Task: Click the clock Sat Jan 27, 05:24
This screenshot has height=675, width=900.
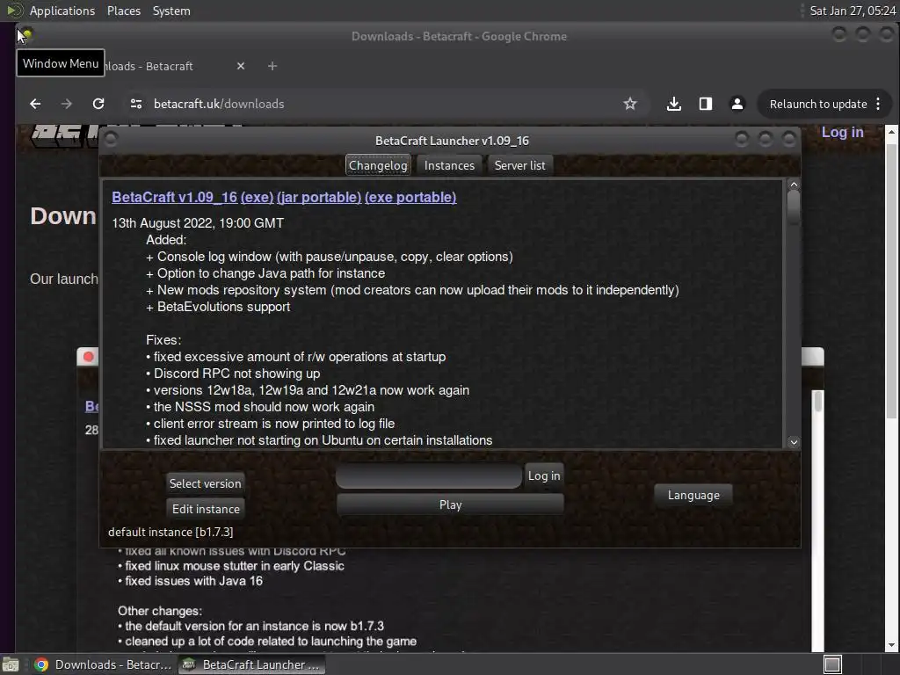Action: (x=853, y=11)
